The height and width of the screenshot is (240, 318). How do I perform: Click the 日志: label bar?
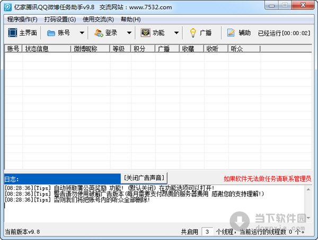[62, 179]
